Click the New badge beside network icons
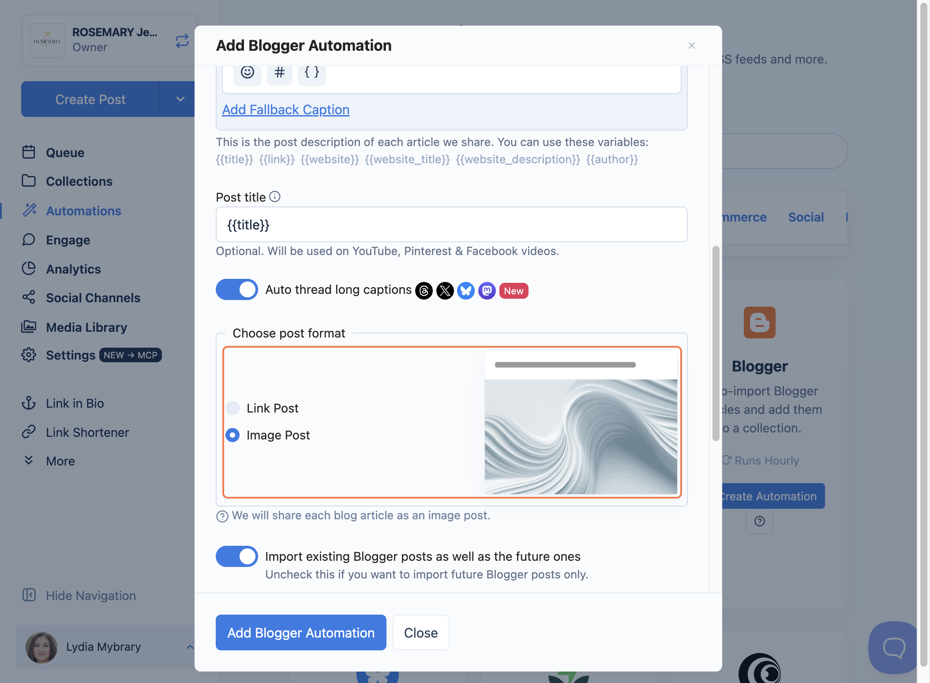The image size is (930, 683). [x=514, y=291]
